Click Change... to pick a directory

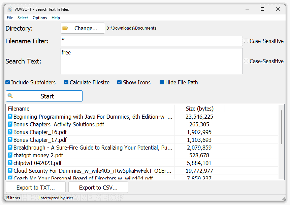point(83,28)
